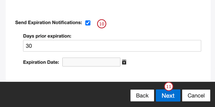The width and height of the screenshot is (215, 107).
Task: Click the red step 10 annotation marker
Action: click(x=102, y=24)
